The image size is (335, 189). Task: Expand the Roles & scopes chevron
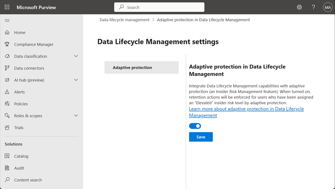pyautogui.click(x=76, y=115)
